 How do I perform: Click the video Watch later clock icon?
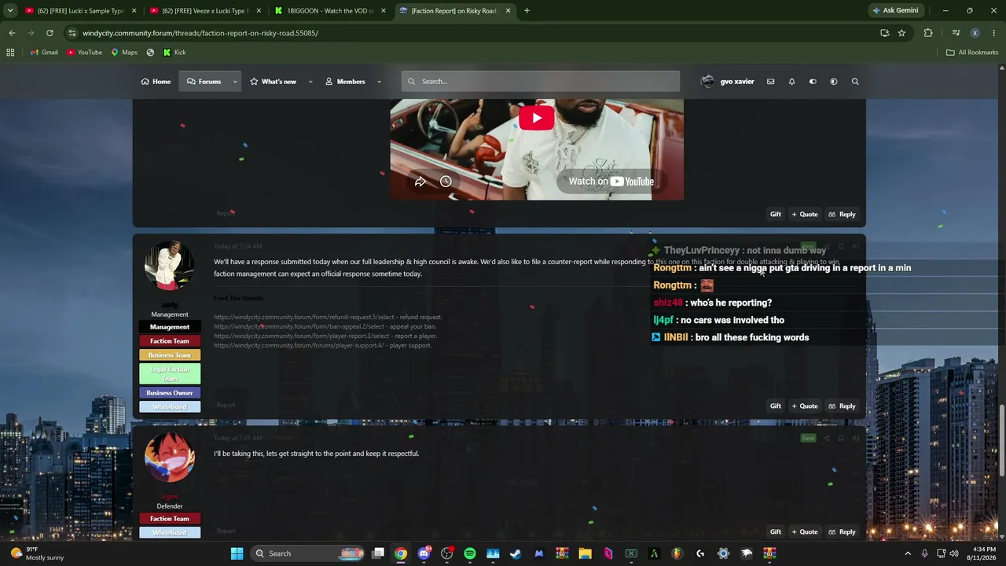(x=446, y=182)
